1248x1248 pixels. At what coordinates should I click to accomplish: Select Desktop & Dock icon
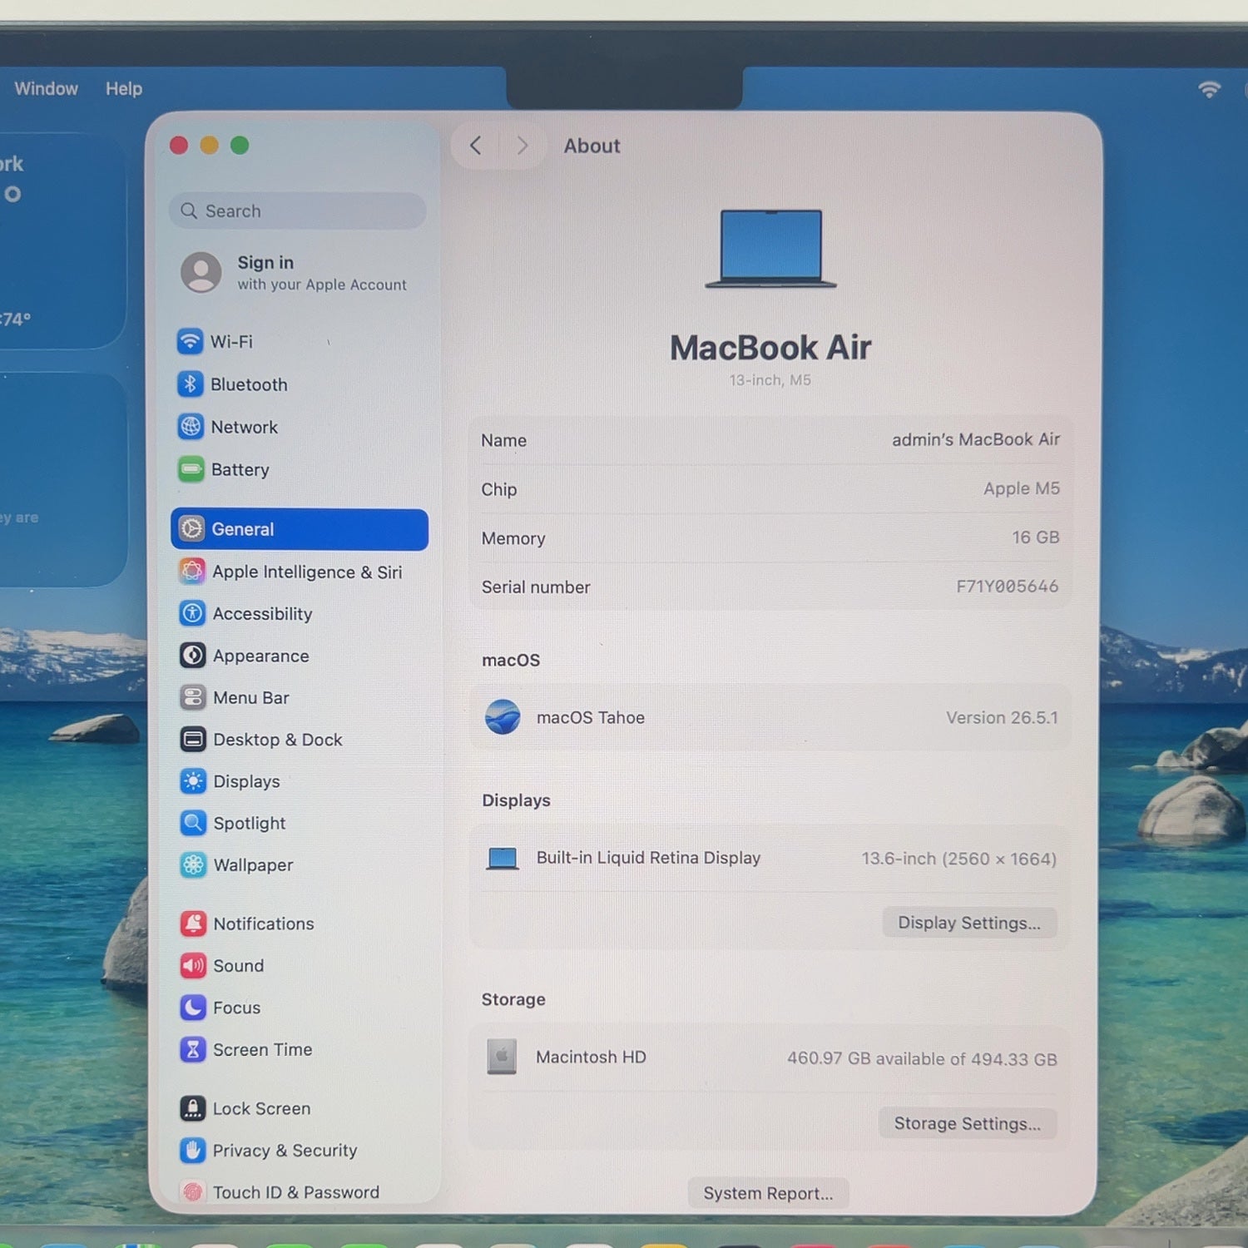(x=193, y=739)
